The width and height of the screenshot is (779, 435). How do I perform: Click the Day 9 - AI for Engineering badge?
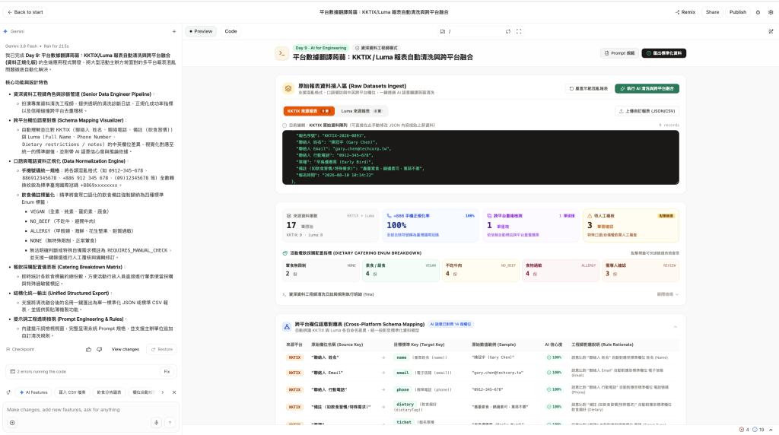320,48
